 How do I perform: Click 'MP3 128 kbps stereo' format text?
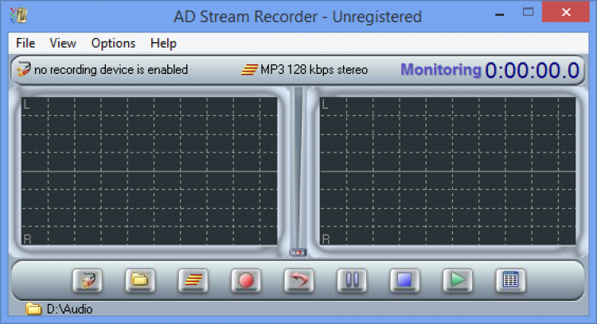pos(314,70)
